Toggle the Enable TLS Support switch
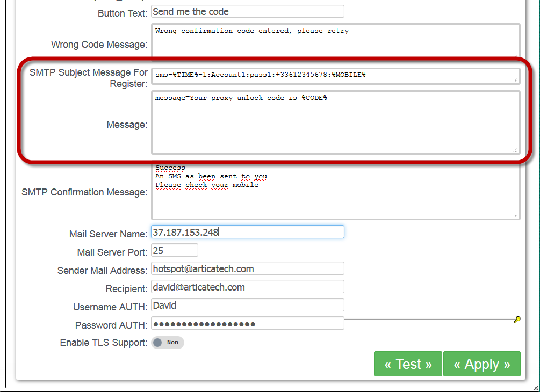 click(x=168, y=343)
